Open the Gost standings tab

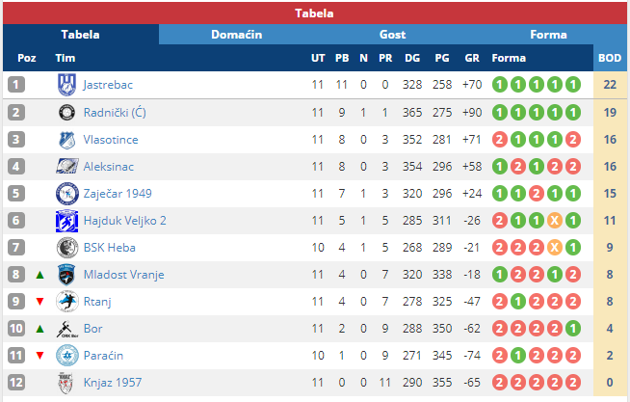coord(393,35)
